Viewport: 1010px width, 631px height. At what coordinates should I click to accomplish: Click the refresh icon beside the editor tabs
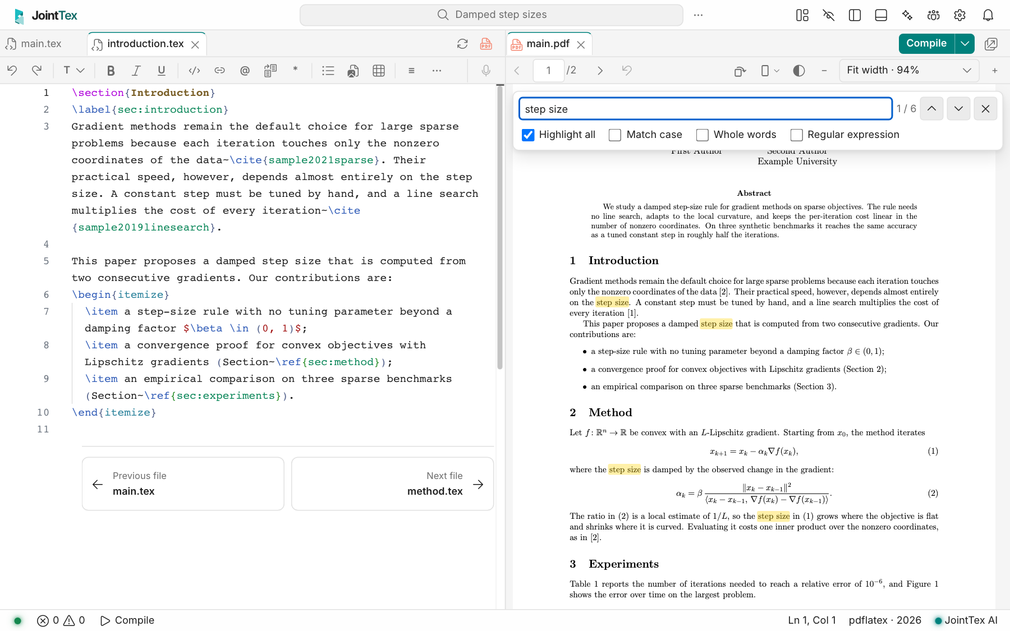[x=462, y=44]
